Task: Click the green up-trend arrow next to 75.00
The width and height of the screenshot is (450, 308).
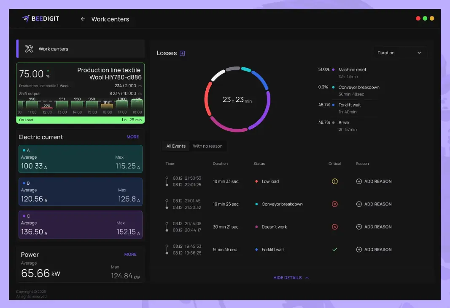Action: (x=48, y=71)
